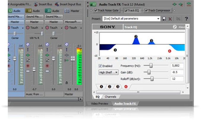Open the plug-in chain editor icon
This screenshot has height=130, width=202.
pos(174,4)
